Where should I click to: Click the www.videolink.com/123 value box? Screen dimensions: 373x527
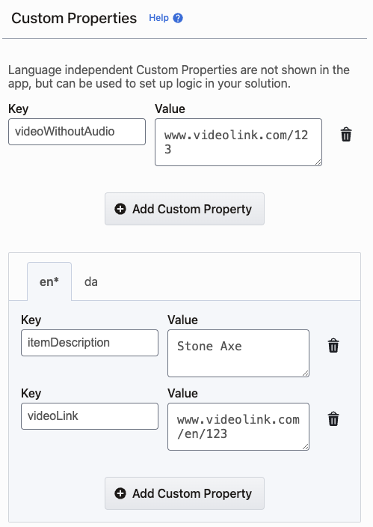pos(238,142)
